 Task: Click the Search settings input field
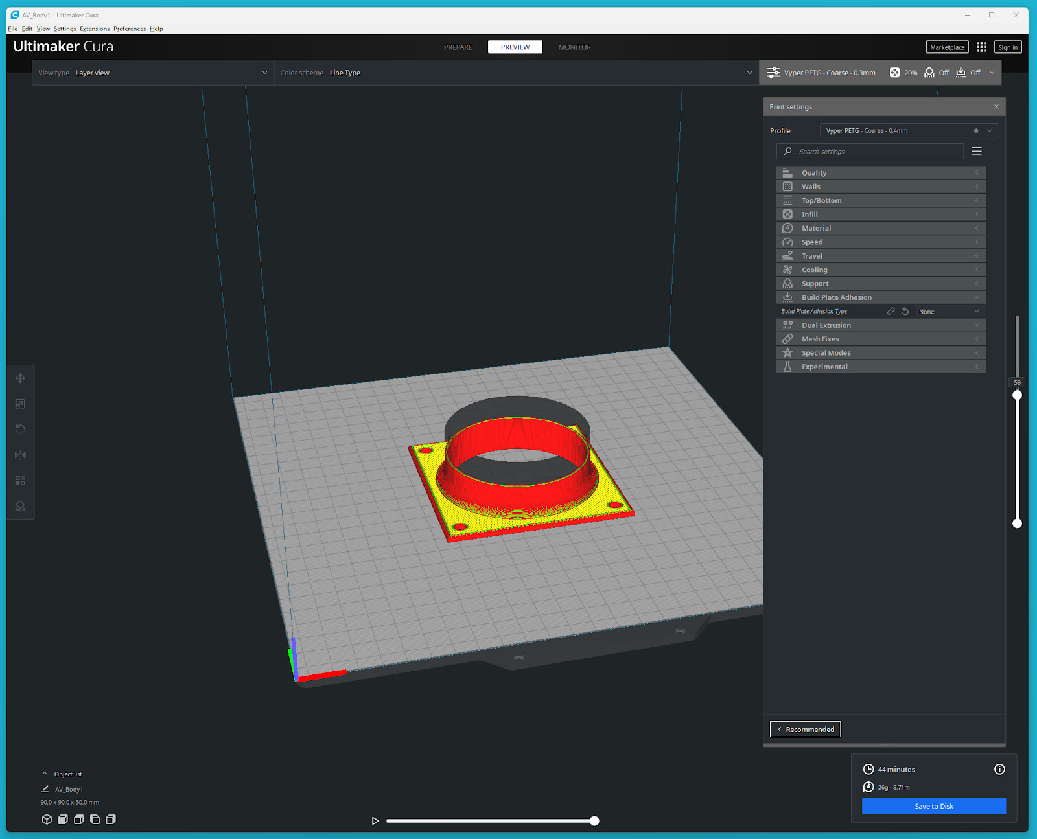tap(870, 152)
